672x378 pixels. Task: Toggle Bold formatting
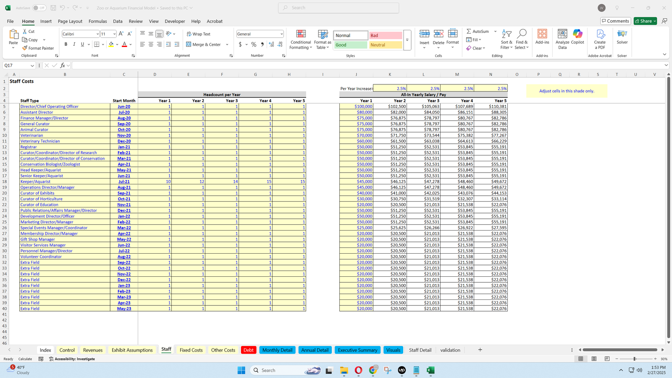point(66,45)
